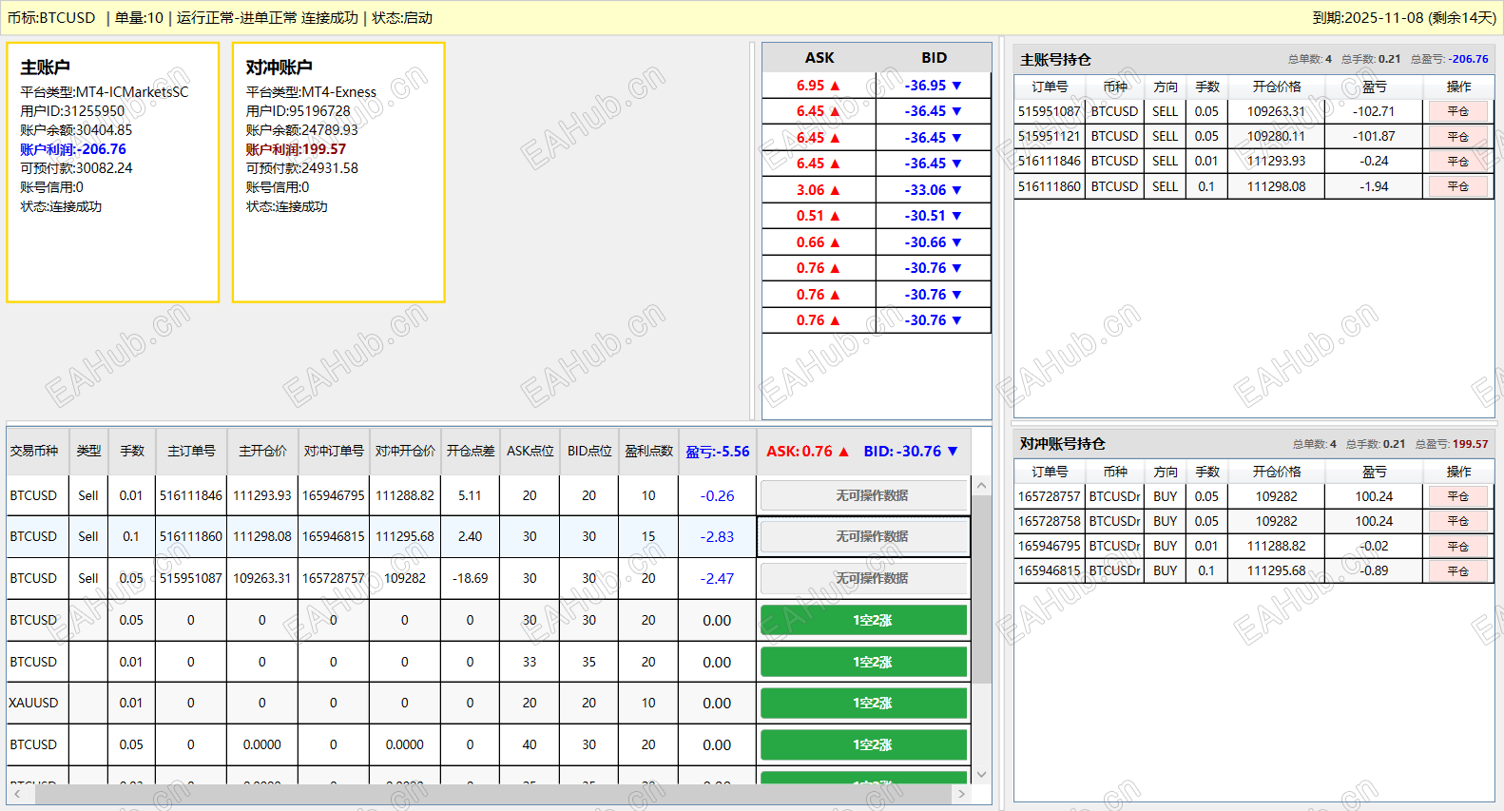Click scroll-up arrow of trade table scrollbar
Image resolution: width=1504 pixels, height=811 pixels.
pyautogui.click(x=982, y=486)
